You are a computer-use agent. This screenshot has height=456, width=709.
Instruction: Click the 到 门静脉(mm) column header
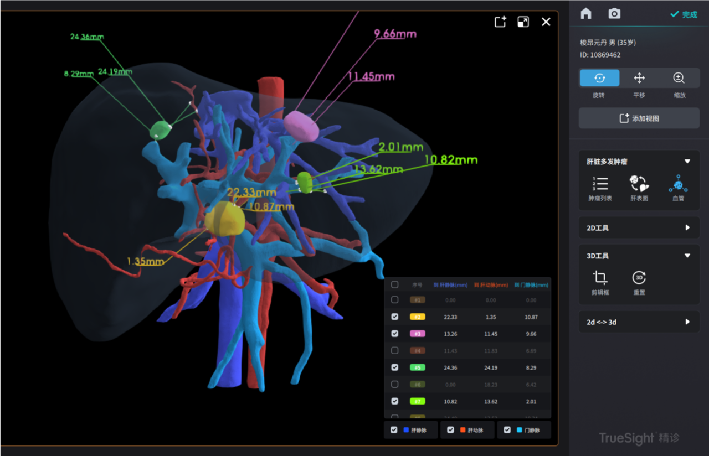pos(531,285)
